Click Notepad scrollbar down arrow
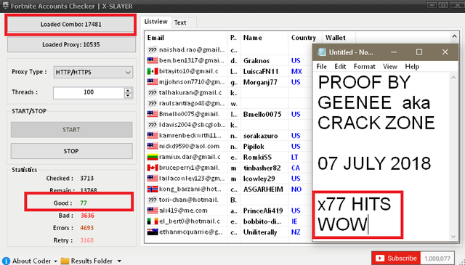This screenshot has height=265, width=465. [453, 237]
